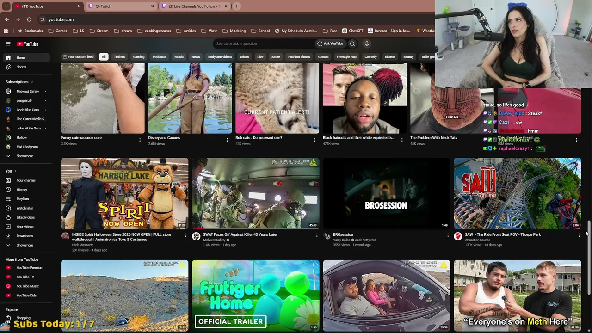Open the Home link in sidebar
Viewport: 592px width, 333px height.
(x=26, y=57)
